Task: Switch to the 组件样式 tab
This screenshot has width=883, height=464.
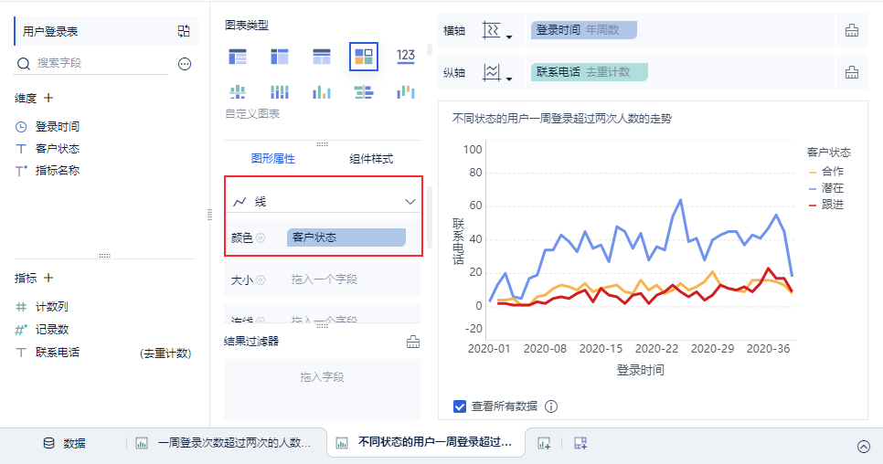Action: 371,159
